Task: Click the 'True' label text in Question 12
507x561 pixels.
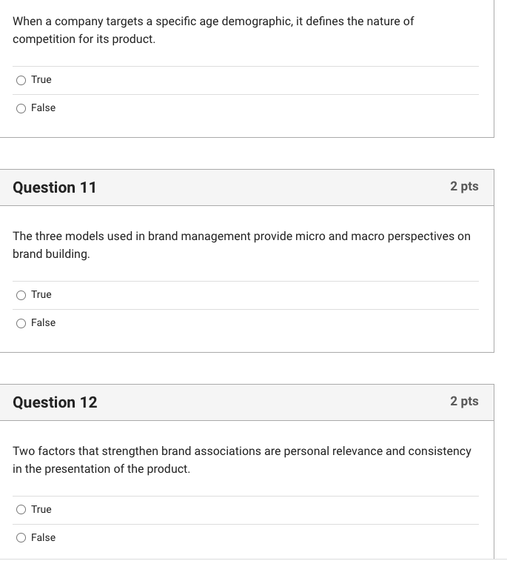Action: pos(41,510)
